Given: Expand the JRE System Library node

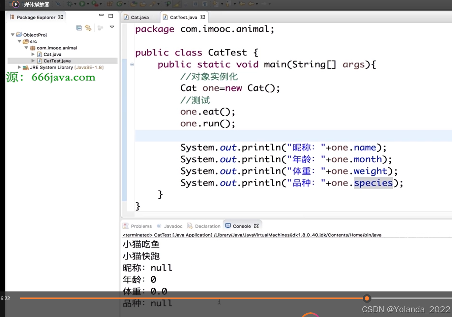Looking at the screenshot, I should [20, 67].
